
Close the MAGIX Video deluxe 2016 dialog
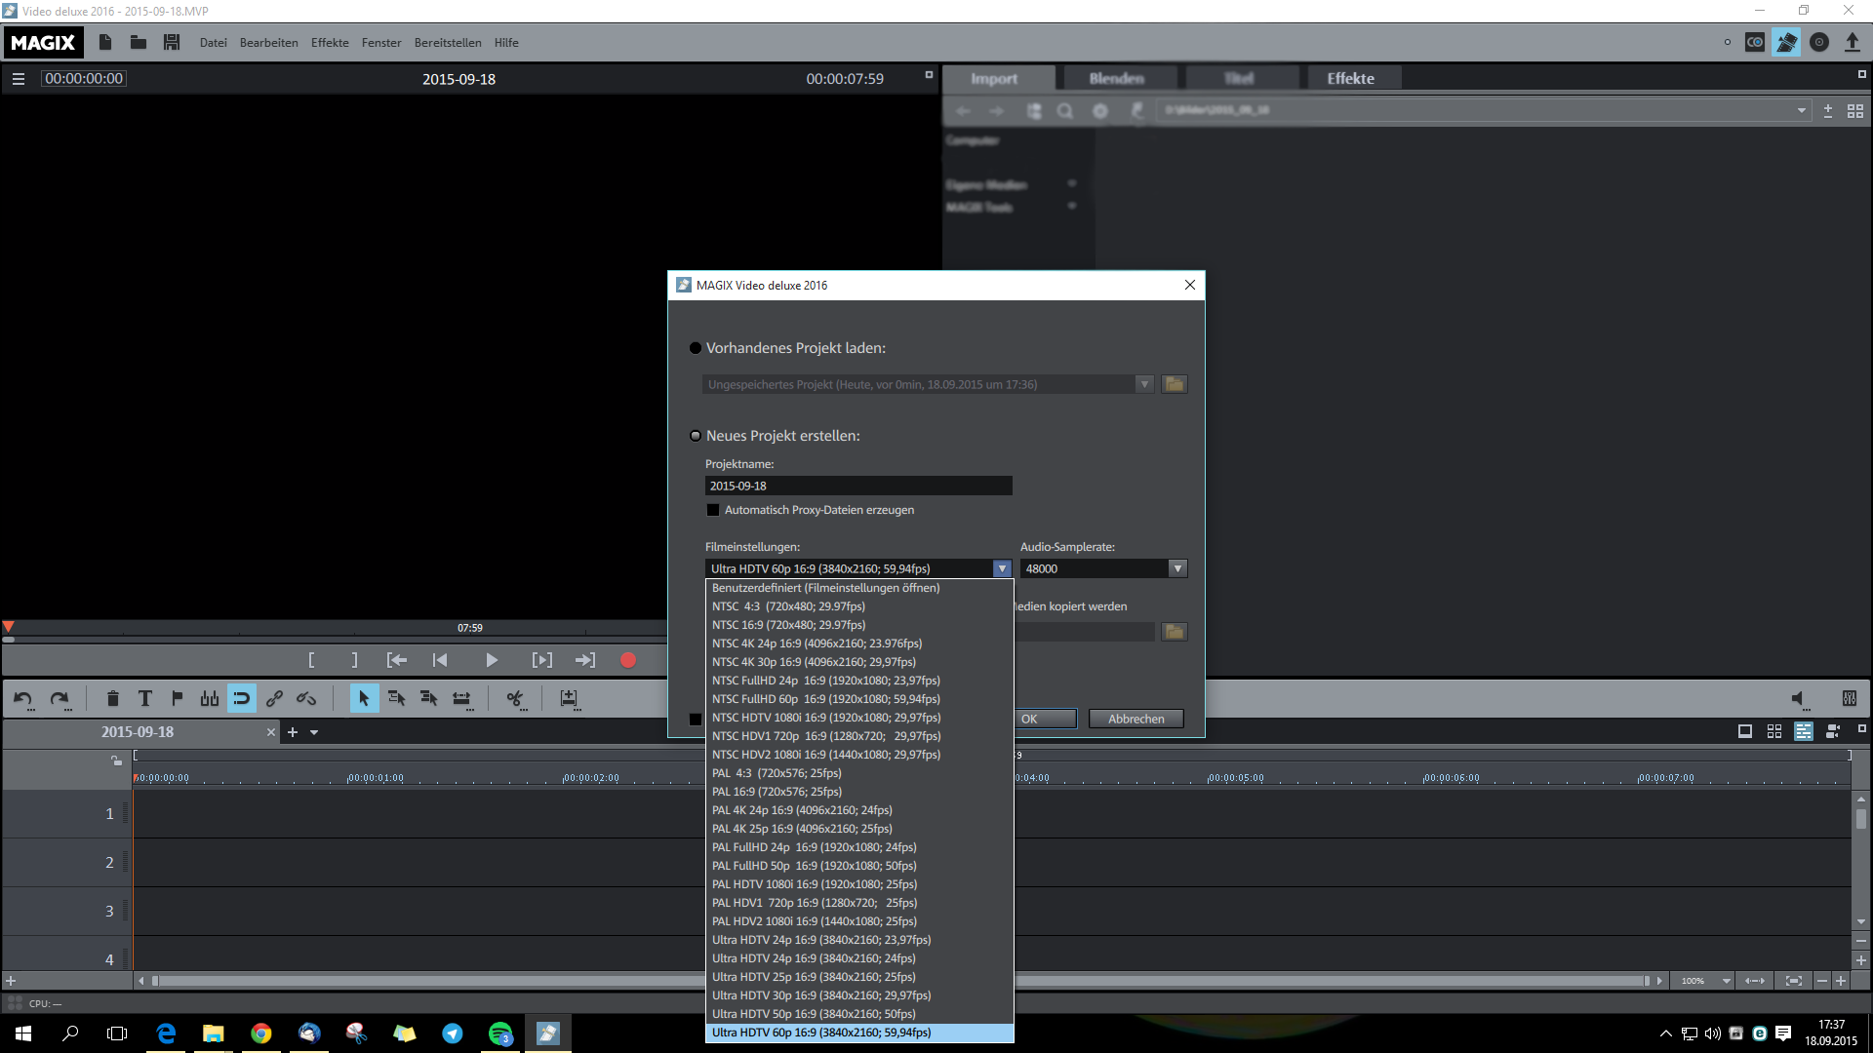point(1190,285)
